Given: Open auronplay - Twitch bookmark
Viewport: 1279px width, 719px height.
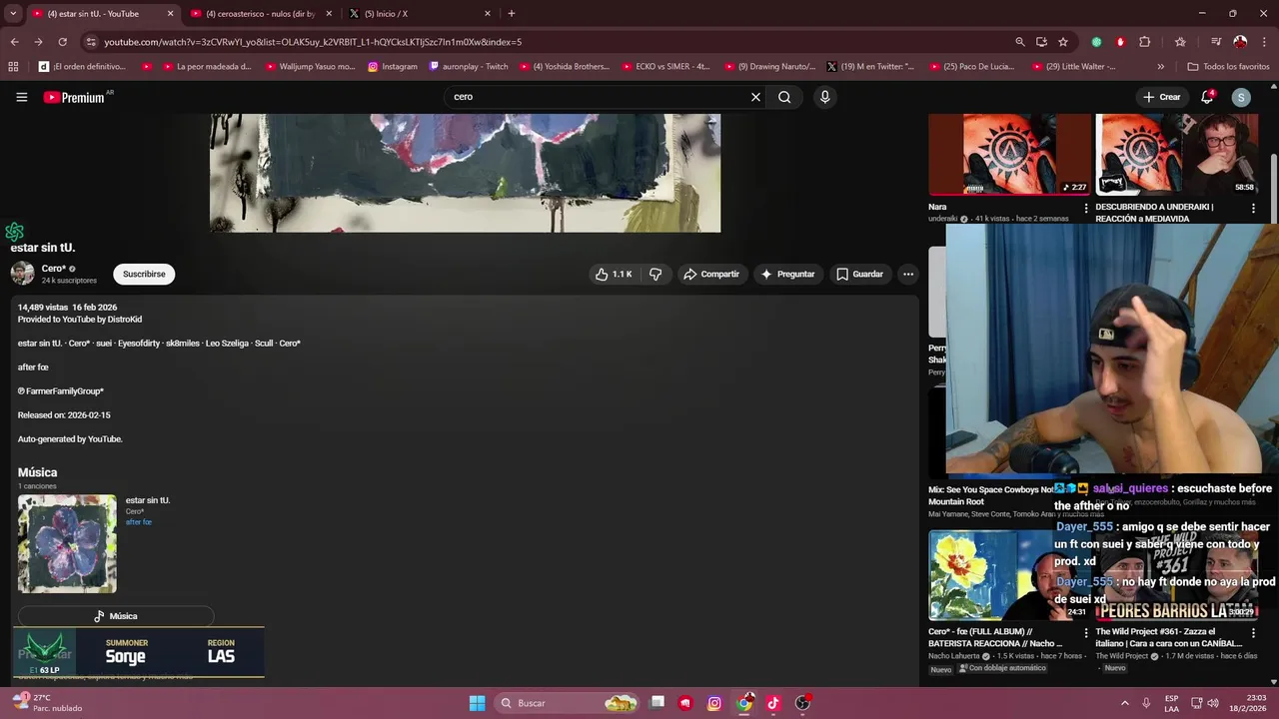Looking at the screenshot, I should click(468, 67).
